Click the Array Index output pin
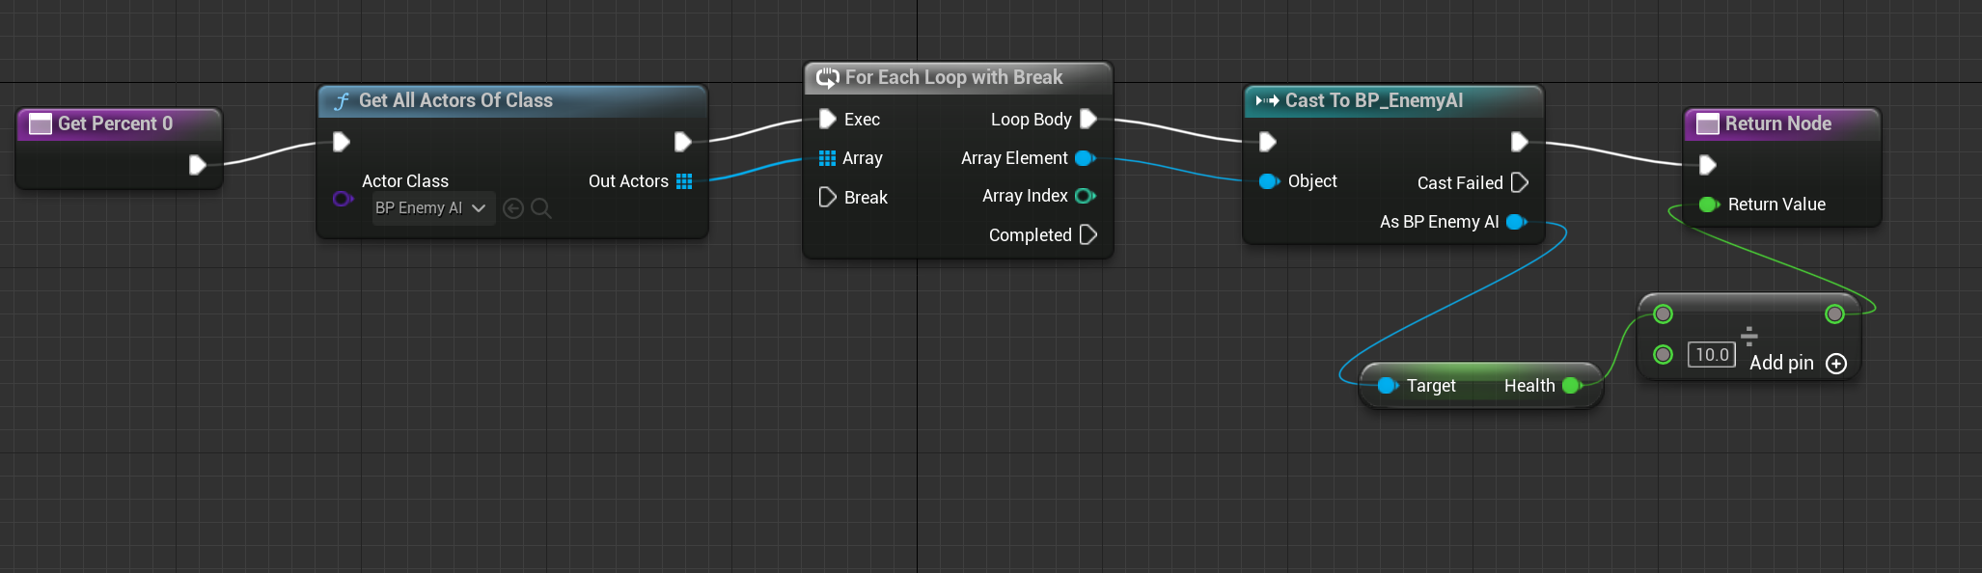Image resolution: width=1982 pixels, height=573 pixels. tap(1085, 196)
